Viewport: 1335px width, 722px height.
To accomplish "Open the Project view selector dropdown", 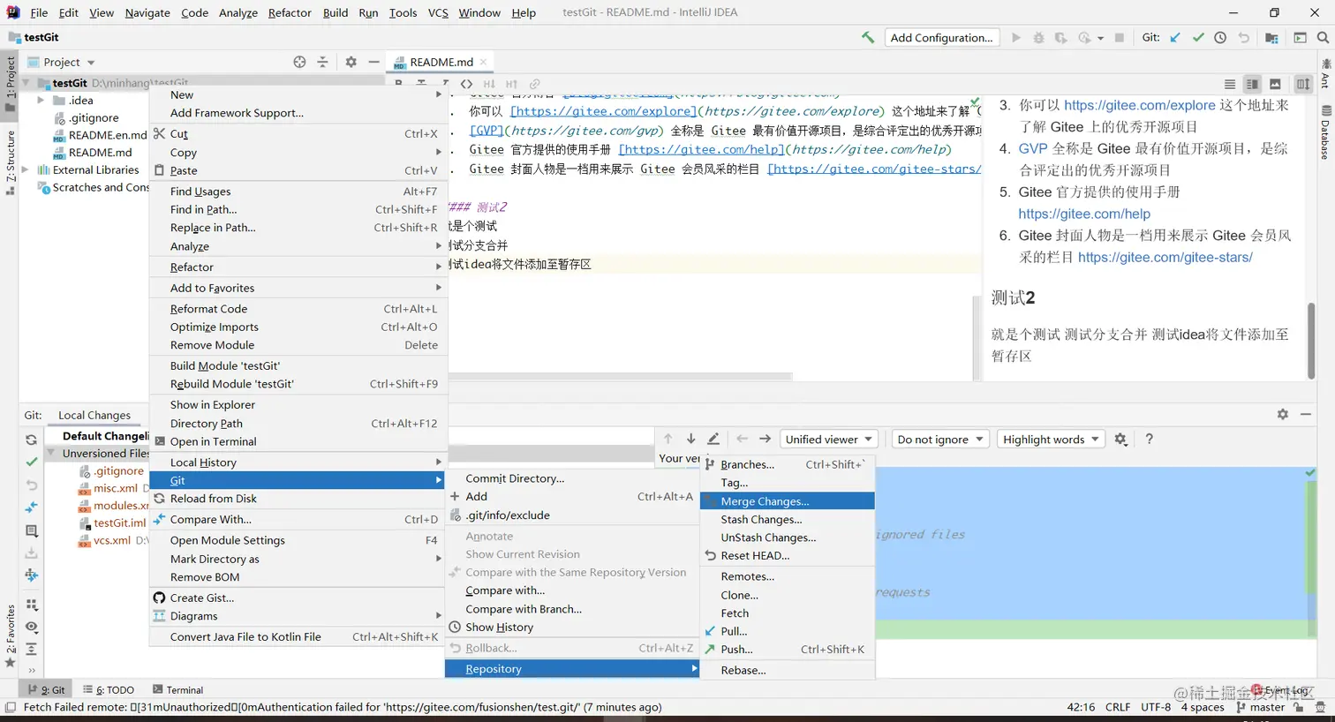I will (62, 62).
